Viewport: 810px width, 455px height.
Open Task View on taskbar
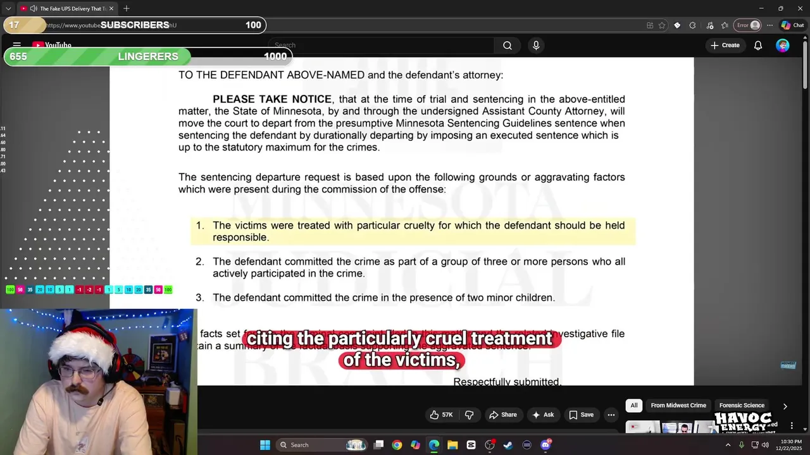click(x=378, y=445)
